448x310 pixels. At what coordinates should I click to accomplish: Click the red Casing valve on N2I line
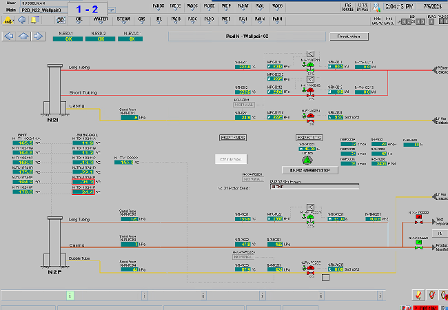[x=309, y=118]
